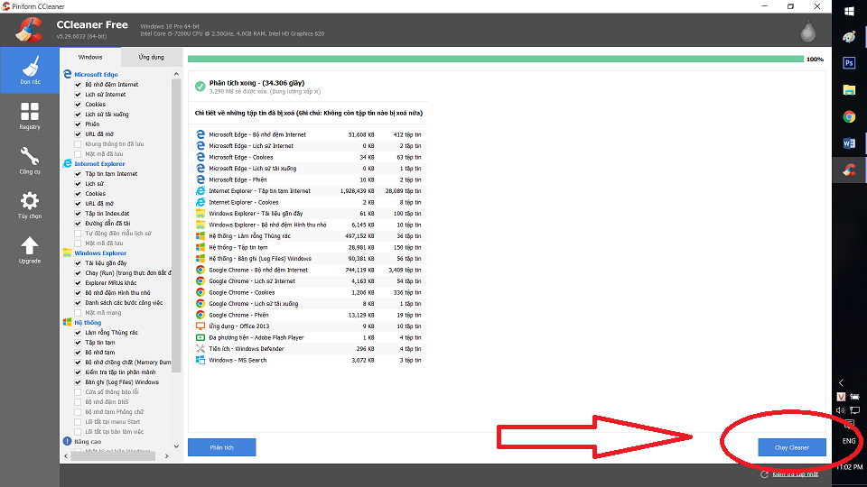
Task: Select Hệ thống section header
Action: (x=88, y=323)
